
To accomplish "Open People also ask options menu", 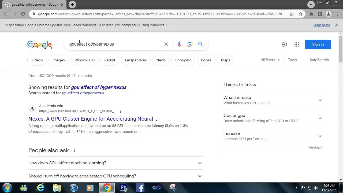I will 75,150.
